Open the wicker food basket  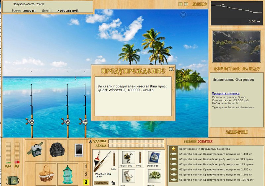click(46, 174)
